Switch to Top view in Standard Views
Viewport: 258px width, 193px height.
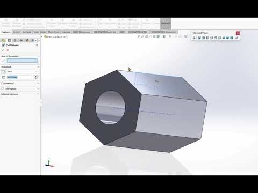pyautogui.click(x=216, y=38)
